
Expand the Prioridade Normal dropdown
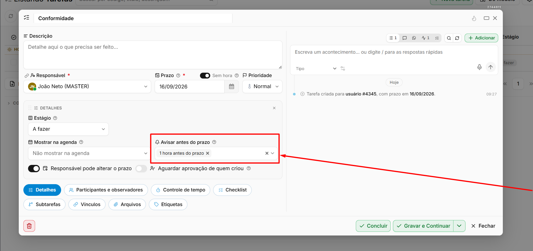point(262,87)
